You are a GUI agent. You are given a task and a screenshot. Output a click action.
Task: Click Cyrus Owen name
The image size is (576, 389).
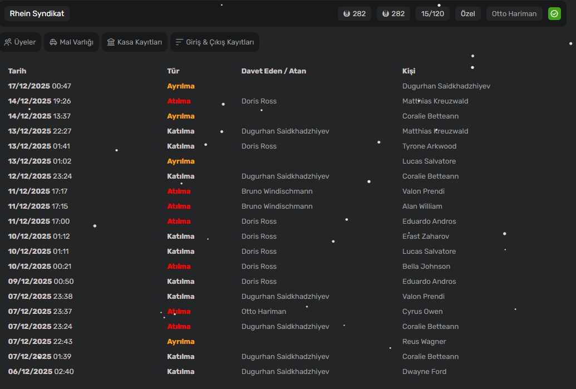422,312
